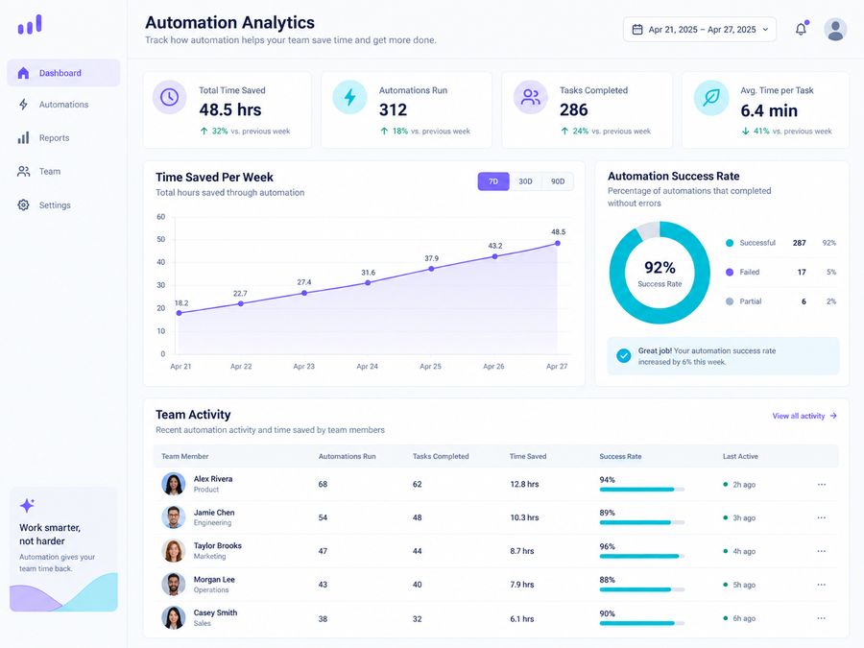Screen dimensions: 864x648
Task: Click the bar-chart app logo
Action: [x=30, y=24]
